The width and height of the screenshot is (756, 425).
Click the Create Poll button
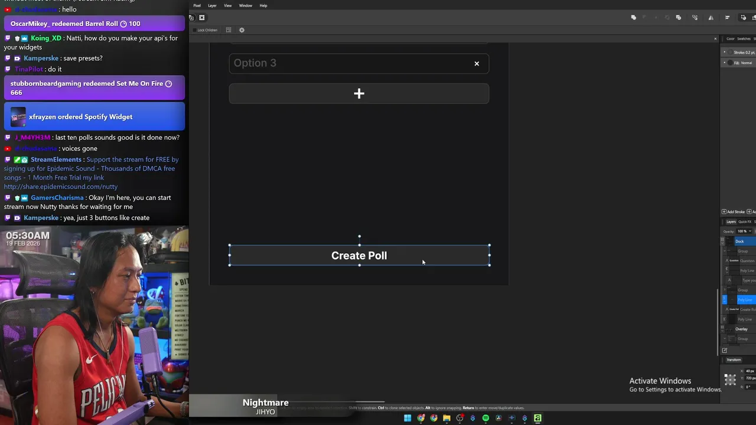(359, 256)
